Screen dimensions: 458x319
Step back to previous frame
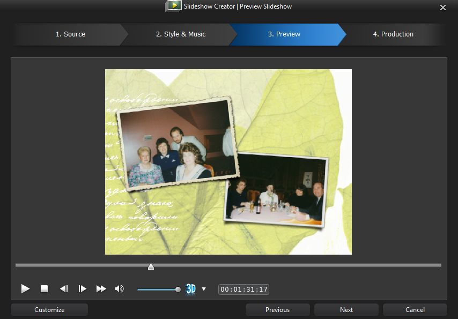[x=63, y=289]
